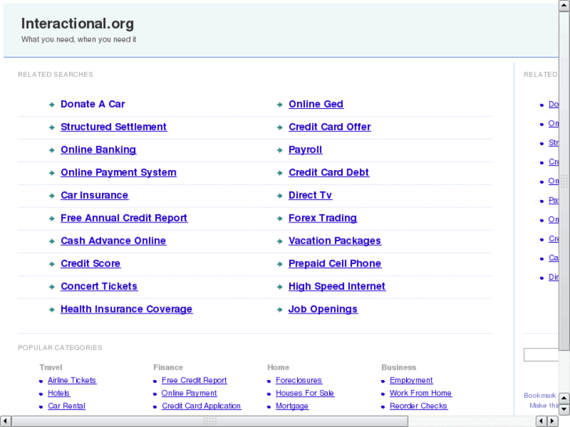
Task: Click the vertical scrollbar down arrow at bottom
Action: click(565, 410)
